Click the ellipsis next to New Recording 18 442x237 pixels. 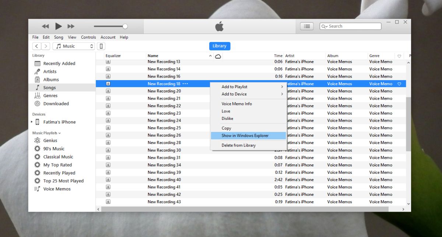185,84
